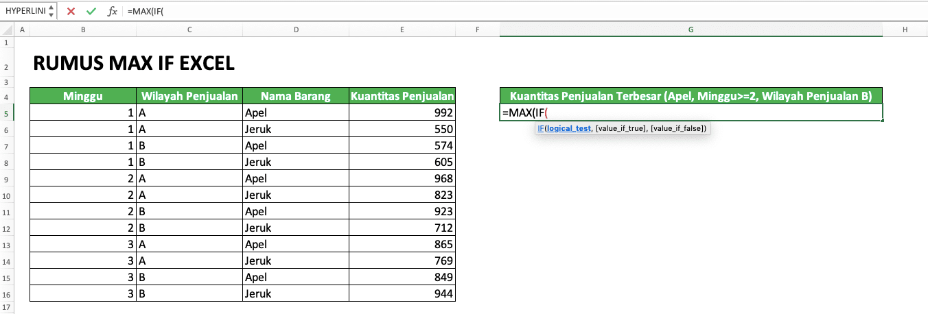The width and height of the screenshot is (928, 314).
Task: Click the active cell containing =MAX(IF(
Action: tap(691, 112)
